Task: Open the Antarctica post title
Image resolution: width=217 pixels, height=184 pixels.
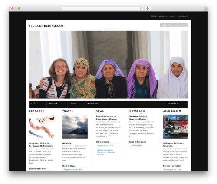Action: [67, 143]
